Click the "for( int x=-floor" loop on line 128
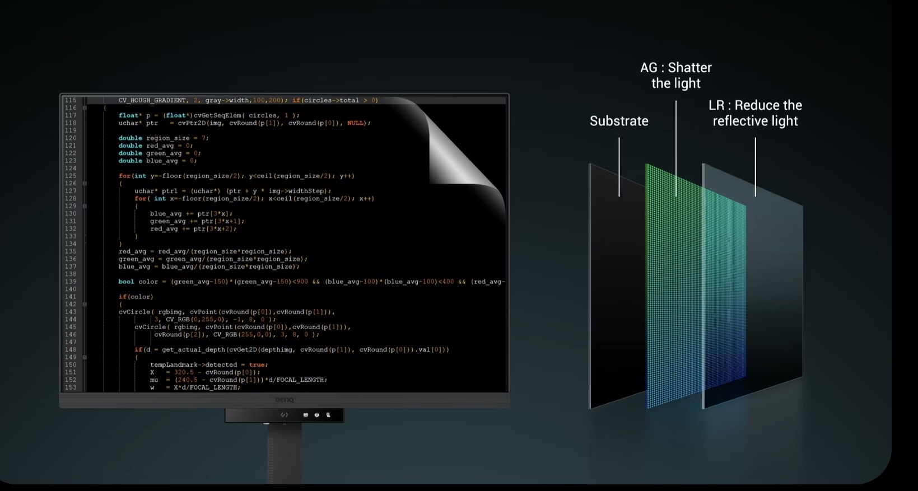 click(x=254, y=199)
